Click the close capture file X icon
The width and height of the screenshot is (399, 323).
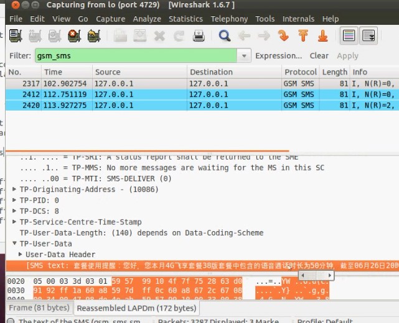[159, 36]
